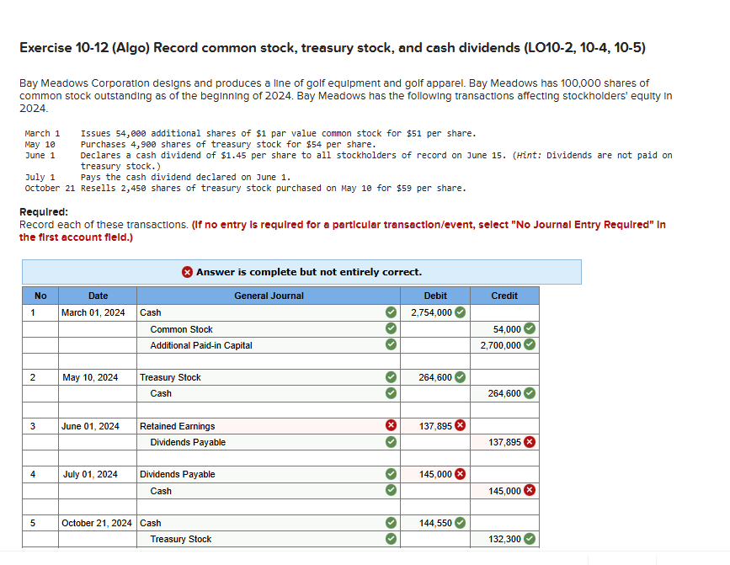Click the red X next to Retained Earnings
This screenshot has height=565, width=730.
click(x=390, y=425)
